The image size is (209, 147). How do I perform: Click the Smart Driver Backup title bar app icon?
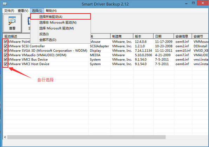click(5, 4)
